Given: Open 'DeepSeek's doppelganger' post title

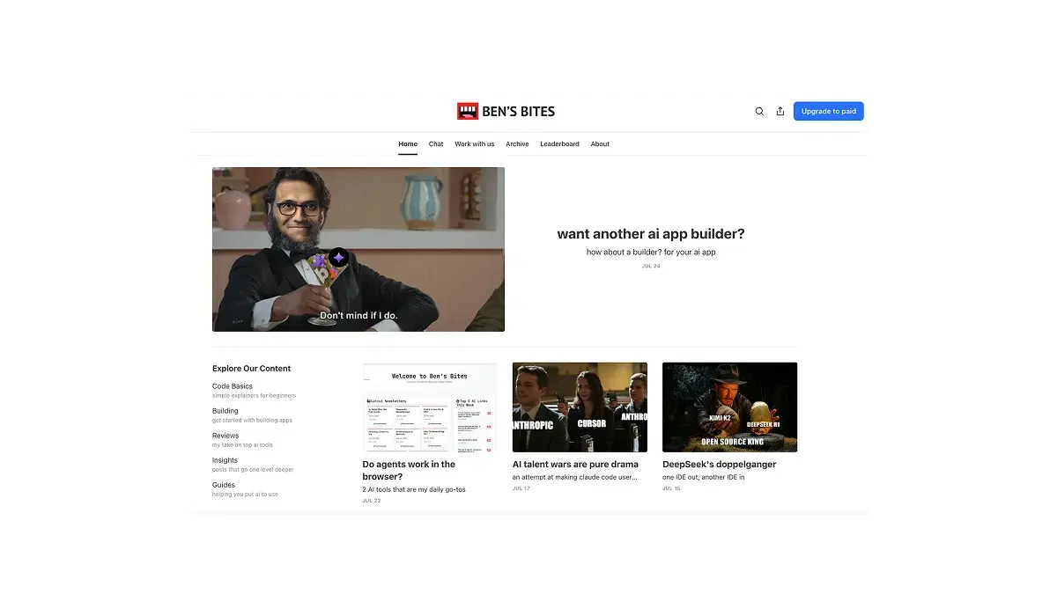Looking at the screenshot, I should [720, 465].
